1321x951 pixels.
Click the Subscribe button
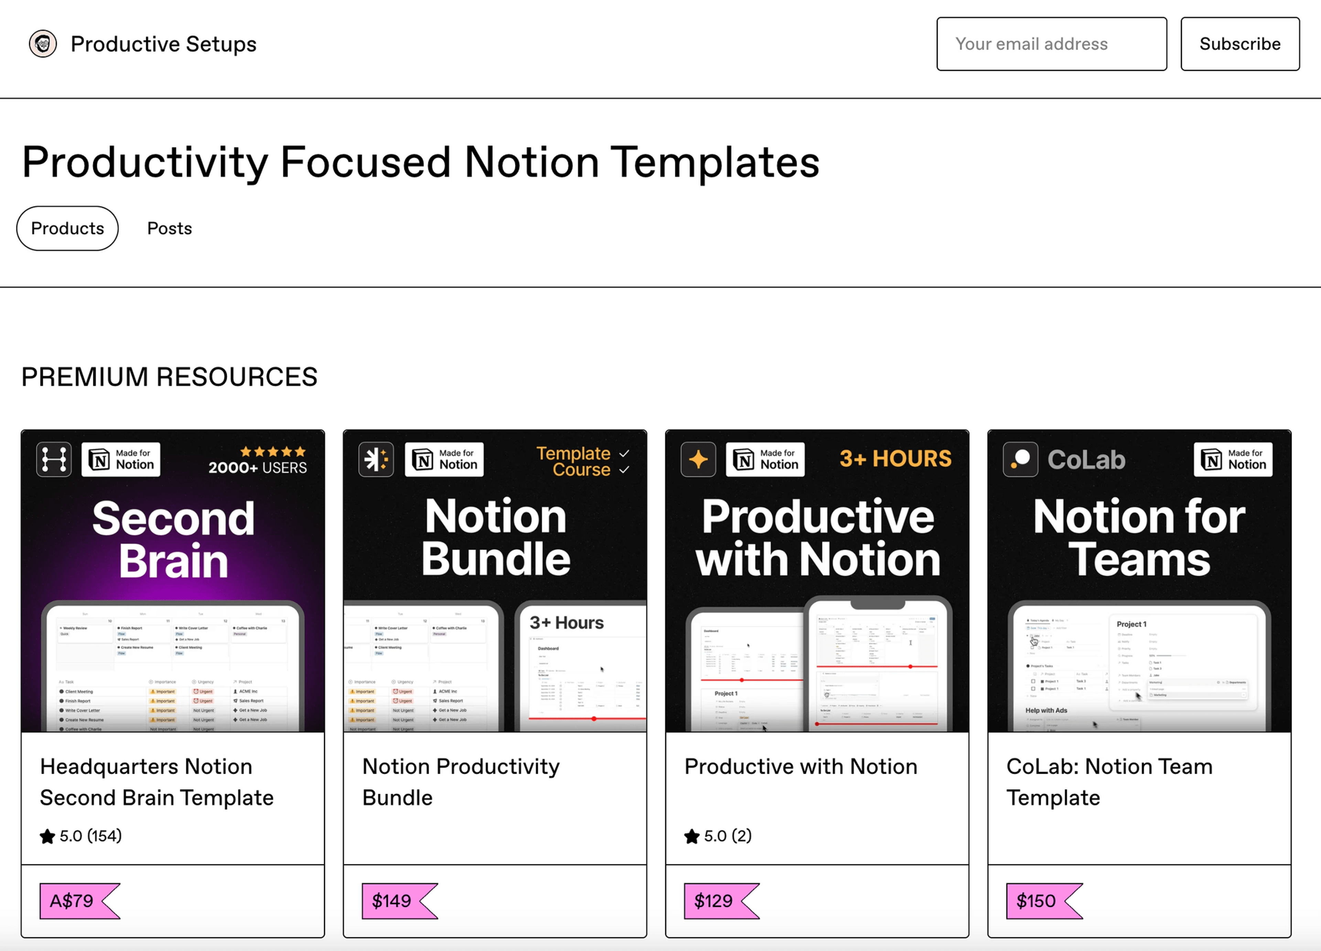click(1240, 44)
